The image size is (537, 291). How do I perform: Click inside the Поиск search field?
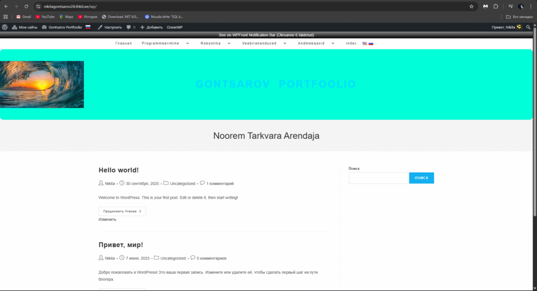click(378, 178)
